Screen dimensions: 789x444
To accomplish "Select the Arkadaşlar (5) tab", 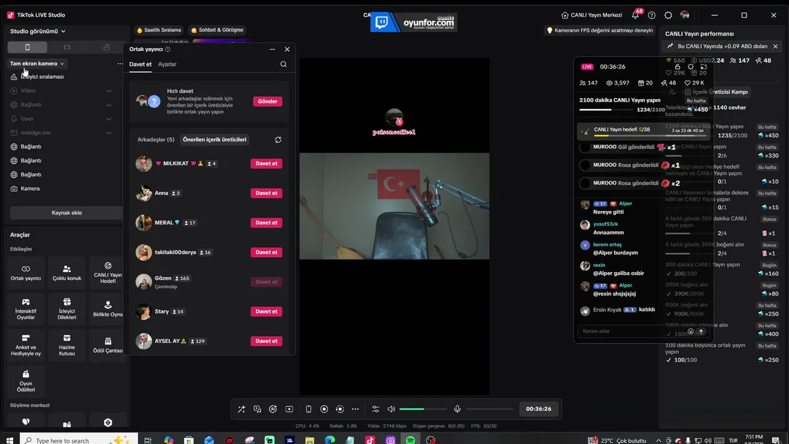I will coord(156,140).
